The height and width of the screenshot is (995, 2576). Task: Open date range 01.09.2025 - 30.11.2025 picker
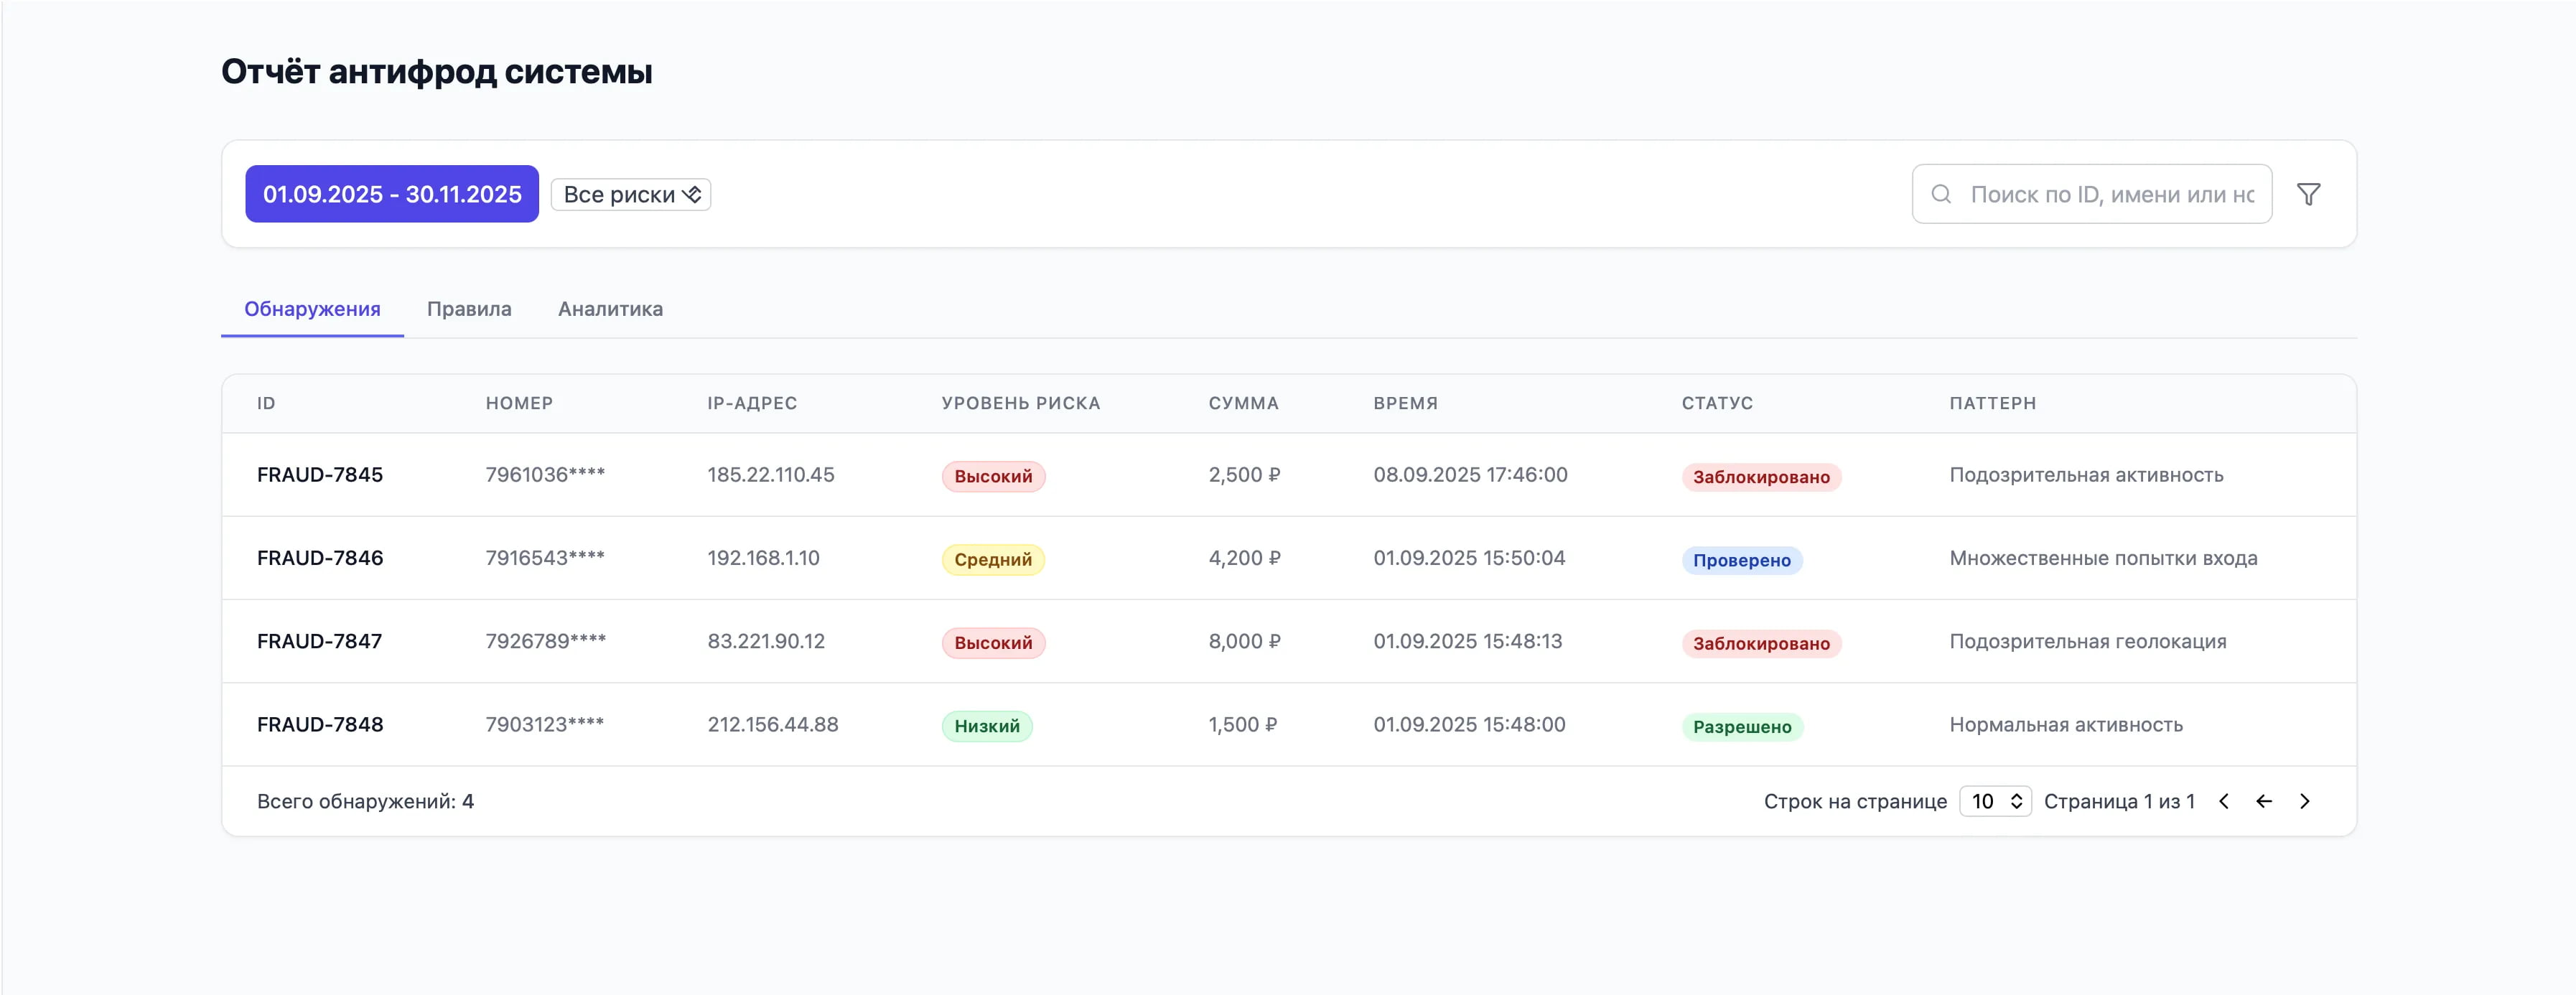392,194
